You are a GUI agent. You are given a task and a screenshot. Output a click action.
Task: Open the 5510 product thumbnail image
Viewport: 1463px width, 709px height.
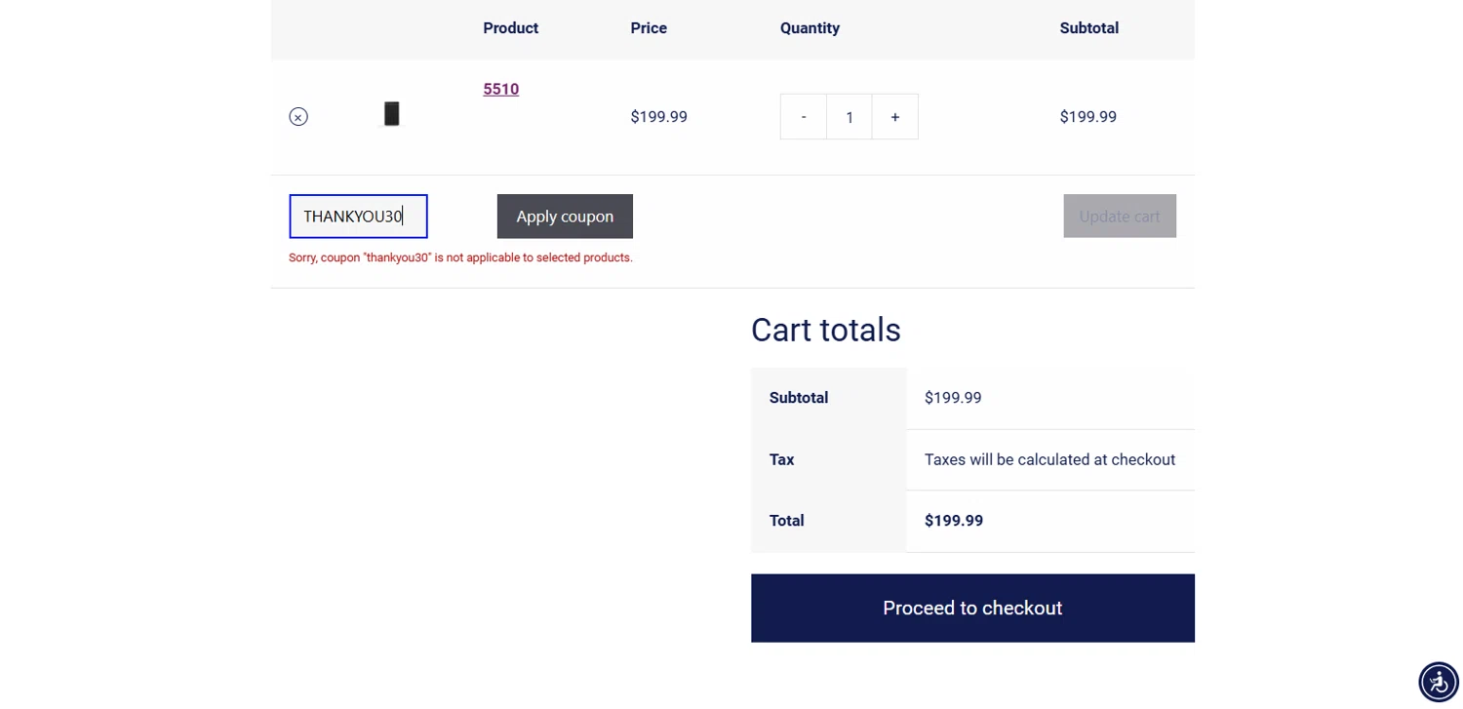391,114
